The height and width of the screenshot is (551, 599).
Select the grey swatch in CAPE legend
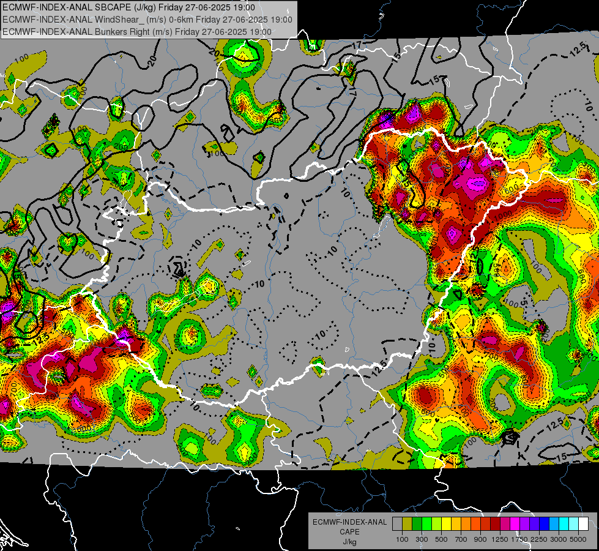click(397, 523)
